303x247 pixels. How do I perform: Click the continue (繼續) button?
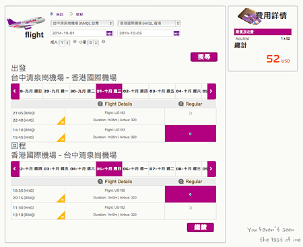click(201, 227)
